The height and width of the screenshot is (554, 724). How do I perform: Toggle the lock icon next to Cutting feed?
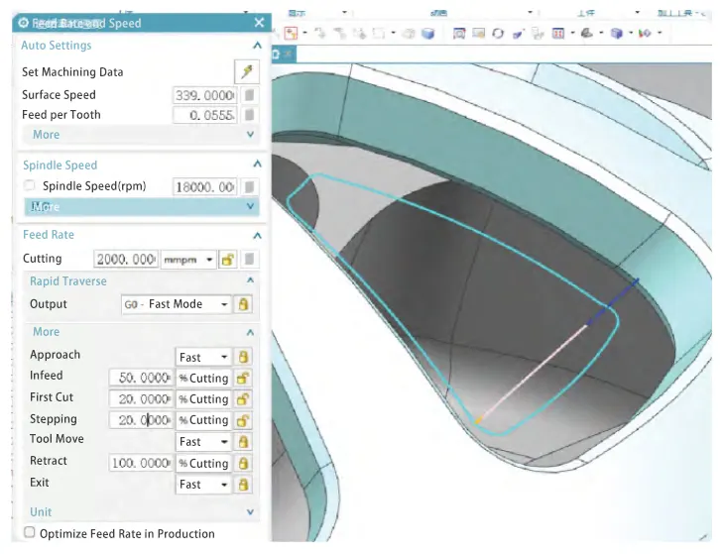click(x=227, y=260)
